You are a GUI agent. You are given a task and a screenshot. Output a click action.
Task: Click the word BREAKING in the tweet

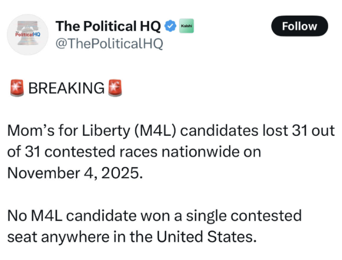pos(66,88)
